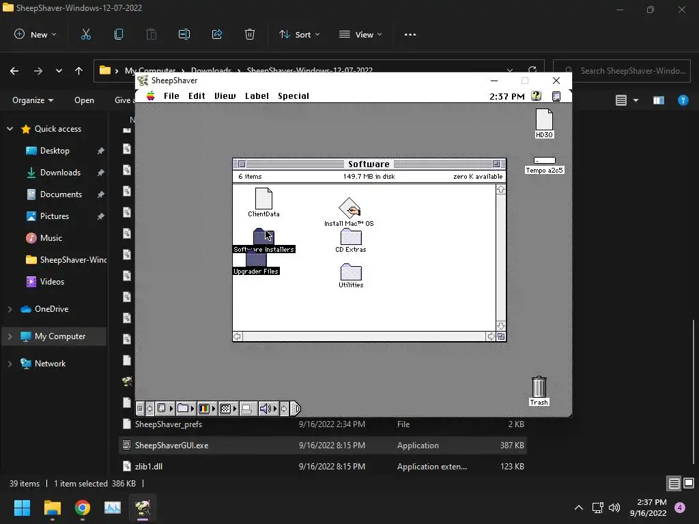Go back in Explorer navigation

tap(14, 71)
